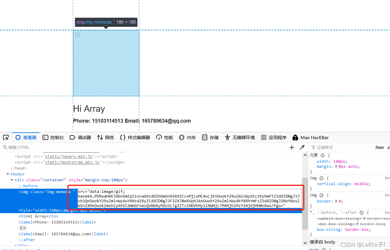The image size is (390, 250).
Task: Collapse the body node twisty
Action: tap(8, 174)
